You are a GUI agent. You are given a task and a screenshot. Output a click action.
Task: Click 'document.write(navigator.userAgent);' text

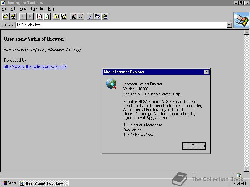click(x=42, y=50)
